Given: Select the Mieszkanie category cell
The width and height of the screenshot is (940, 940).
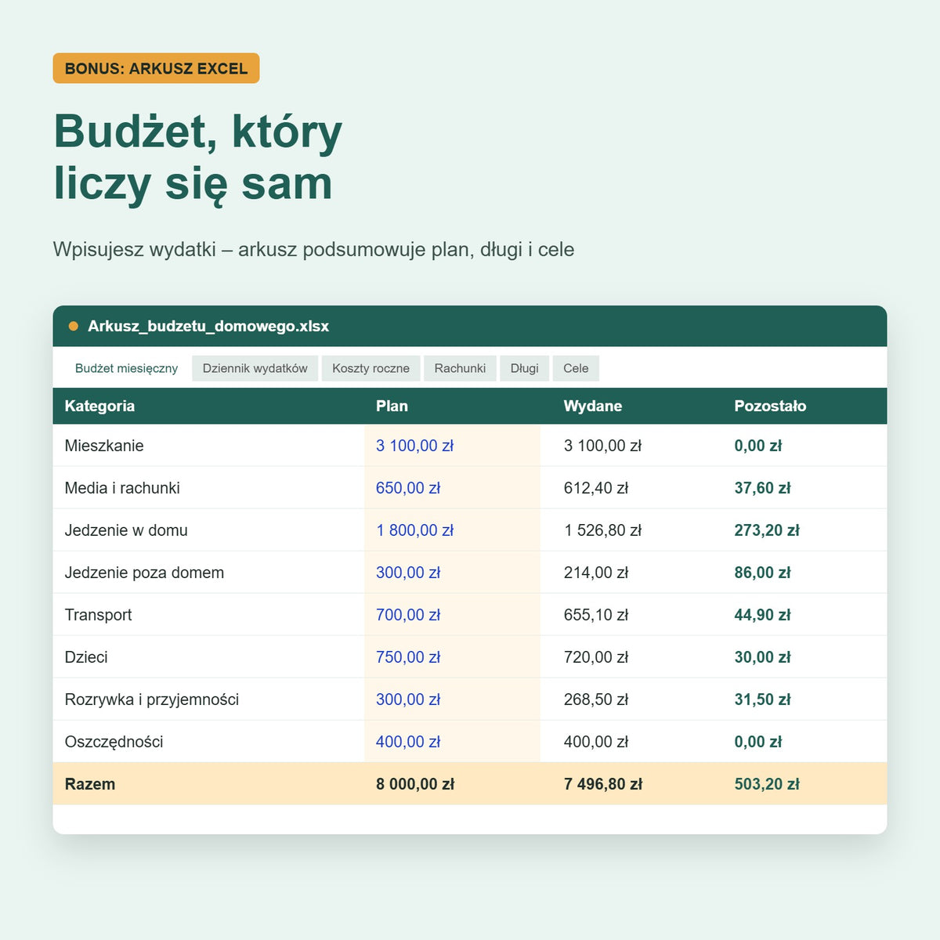Looking at the screenshot, I should [104, 446].
